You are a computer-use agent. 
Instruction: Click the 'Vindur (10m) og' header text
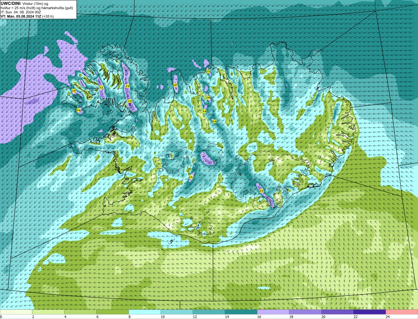point(35,3)
